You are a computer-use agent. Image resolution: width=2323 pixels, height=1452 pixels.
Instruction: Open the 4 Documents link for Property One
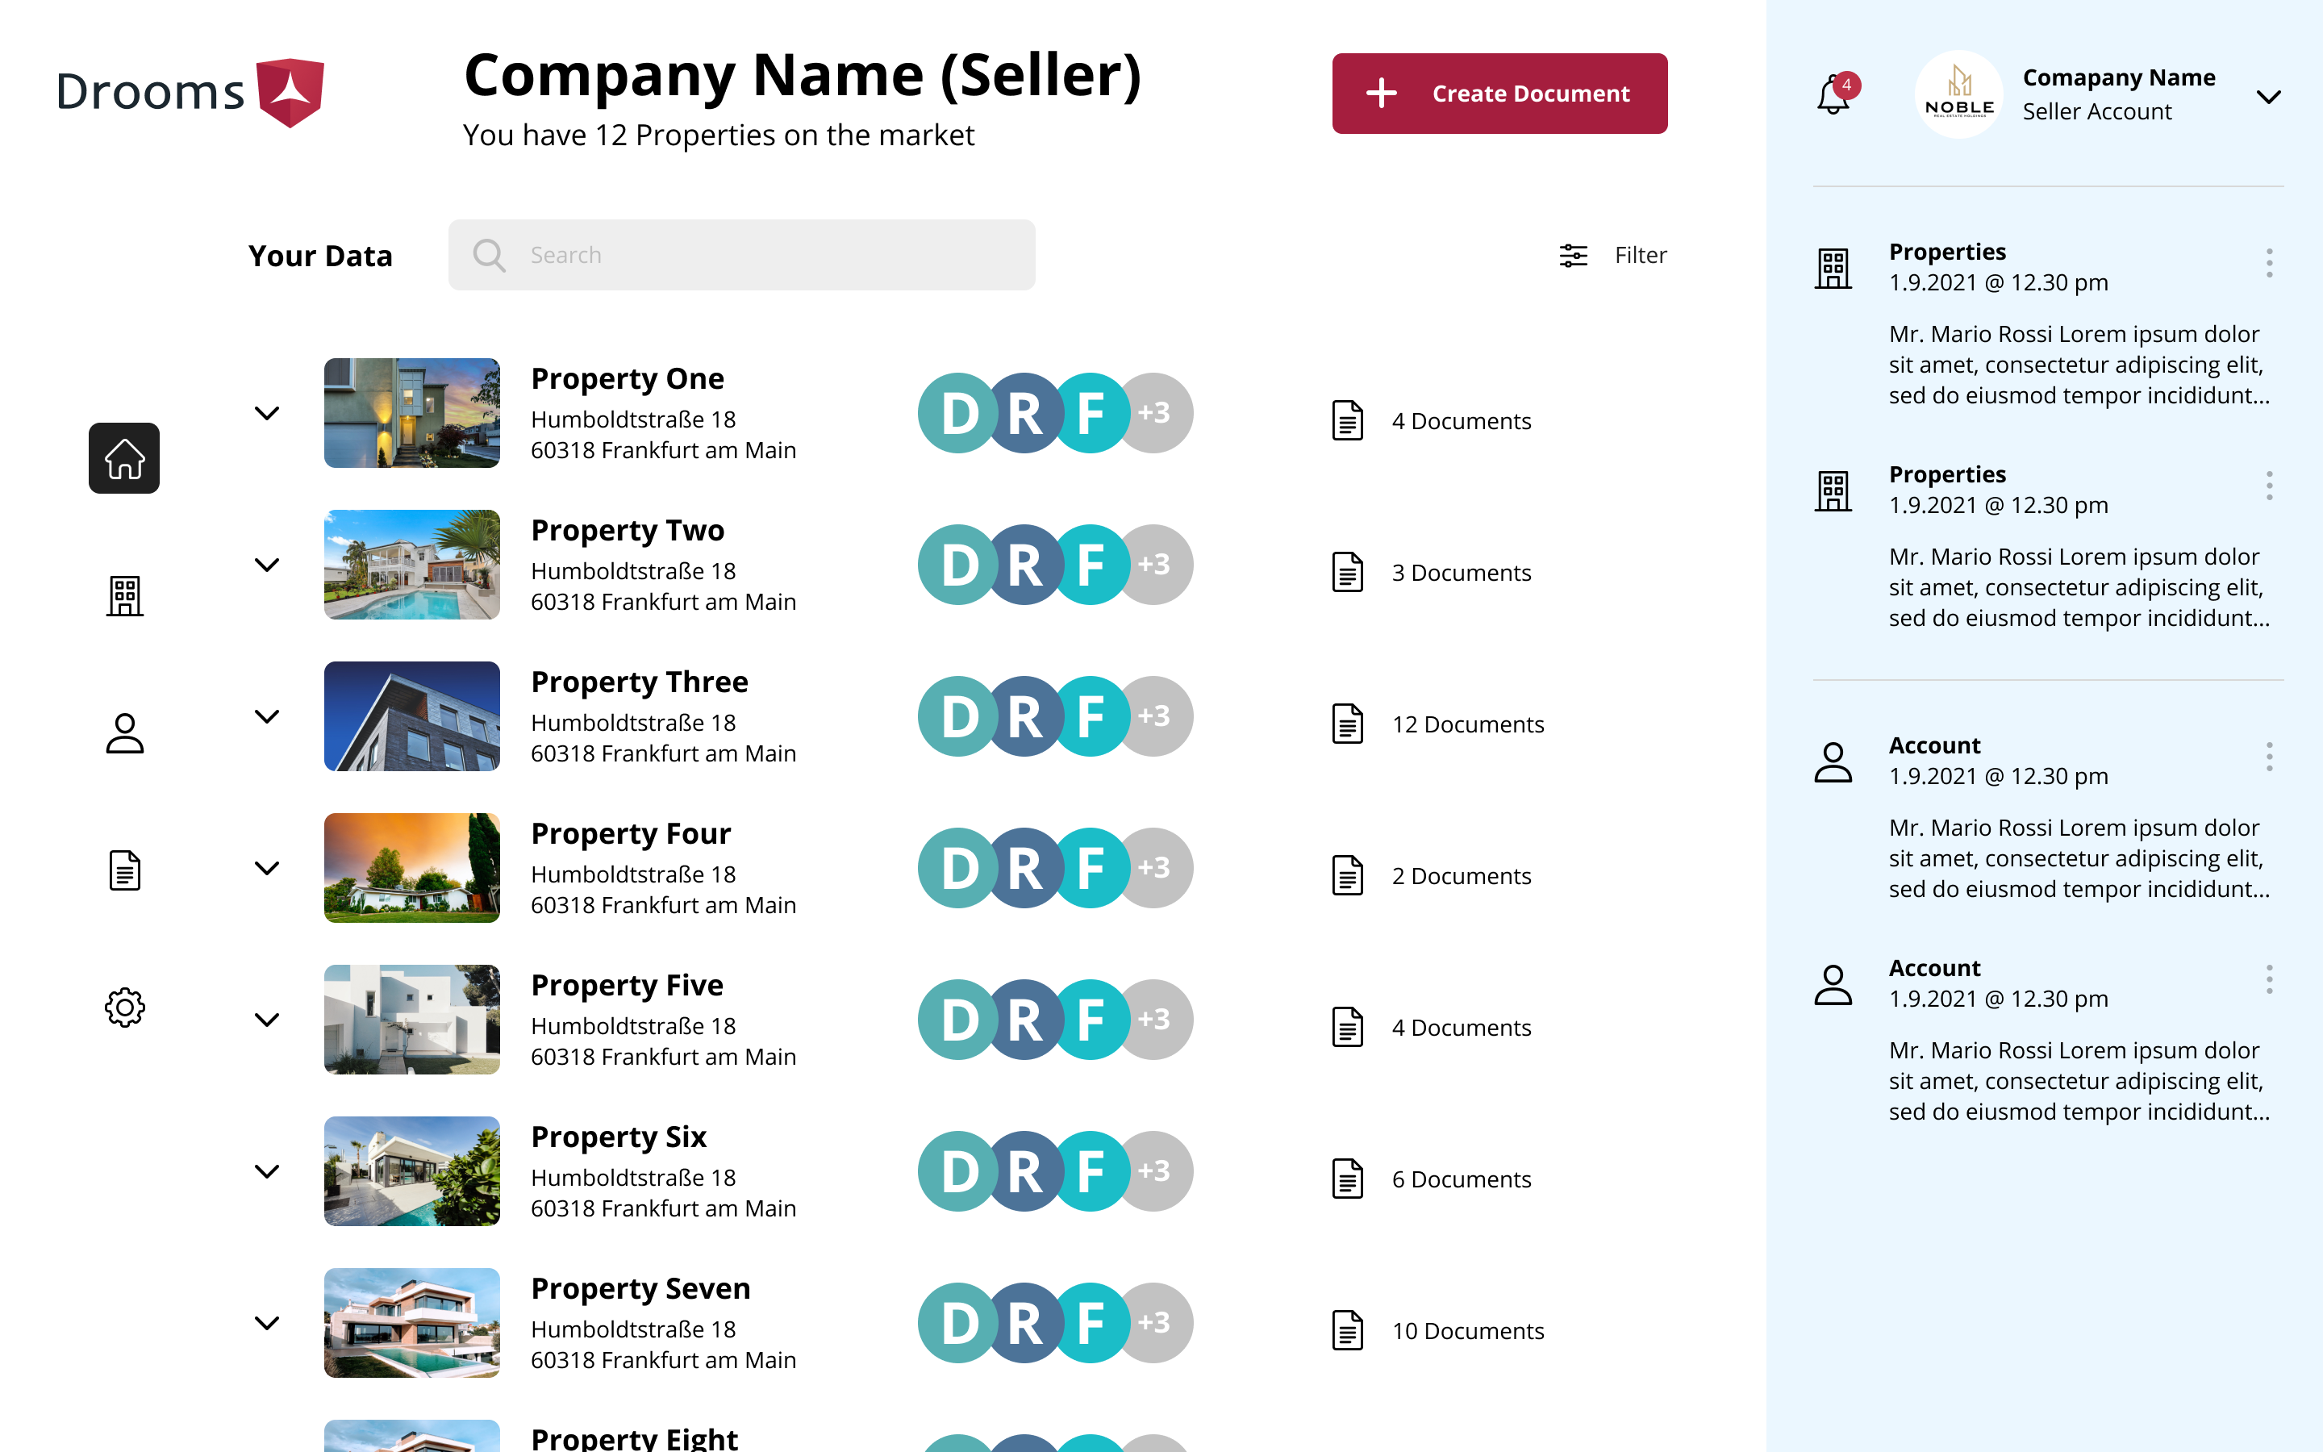1461,420
